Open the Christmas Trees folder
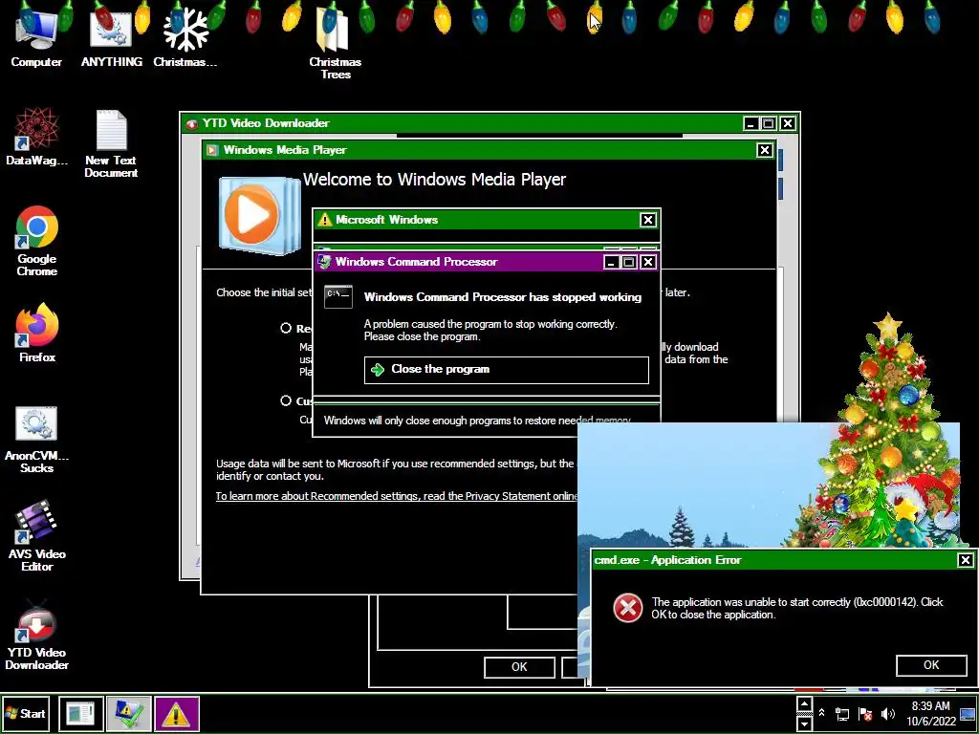Image resolution: width=979 pixels, height=734 pixels. click(336, 44)
